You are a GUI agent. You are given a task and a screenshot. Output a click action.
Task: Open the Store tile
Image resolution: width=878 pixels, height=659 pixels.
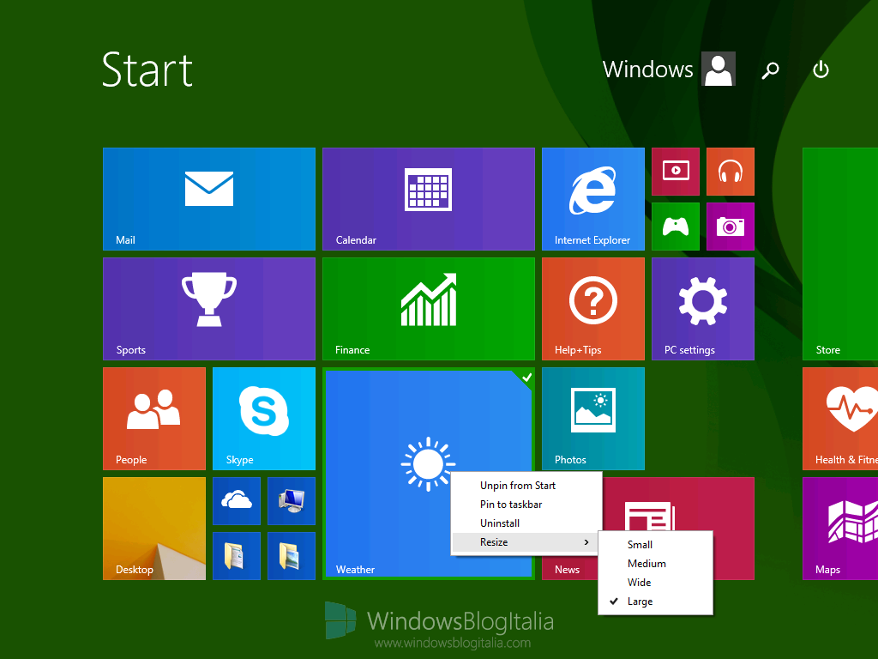[840, 254]
